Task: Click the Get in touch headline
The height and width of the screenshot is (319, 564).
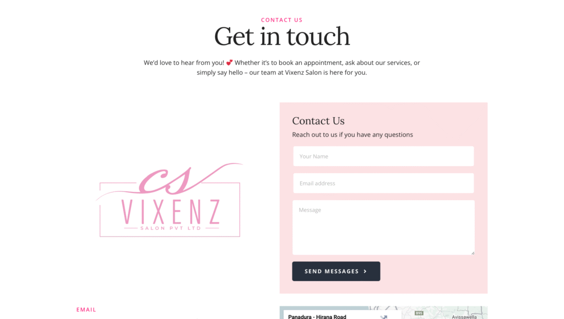Action: click(x=282, y=37)
